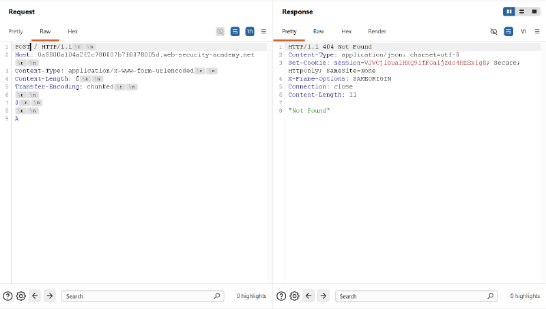
Task: Click 'application/json; charset=utf-8' value
Action: tap(400, 55)
